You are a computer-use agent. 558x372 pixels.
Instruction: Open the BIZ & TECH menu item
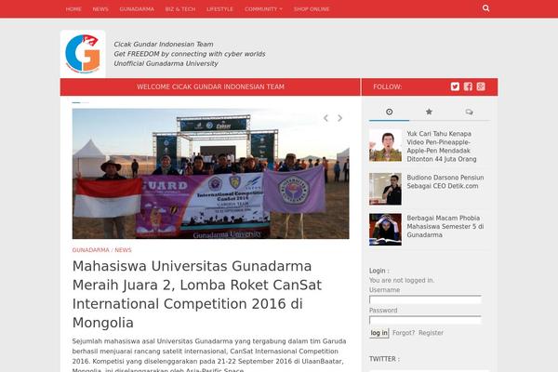[180, 9]
